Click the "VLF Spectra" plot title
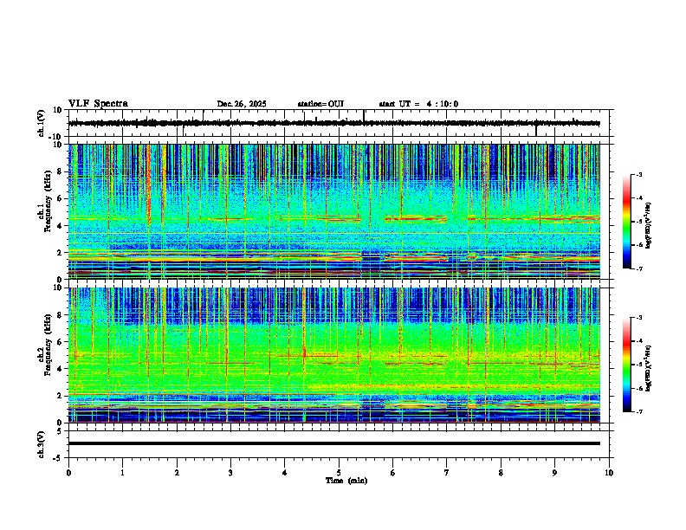The height and width of the screenshot is (530, 686). pos(98,104)
